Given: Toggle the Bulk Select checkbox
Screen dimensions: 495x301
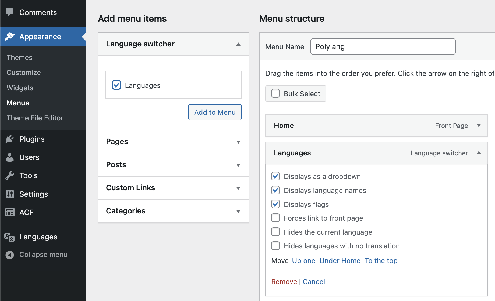Looking at the screenshot, I should tap(275, 93).
